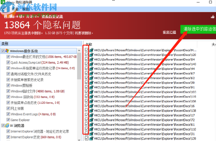Click registry icon of RecentDocs\120 row
The height and width of the screenshot is (141, 216).
91,55
